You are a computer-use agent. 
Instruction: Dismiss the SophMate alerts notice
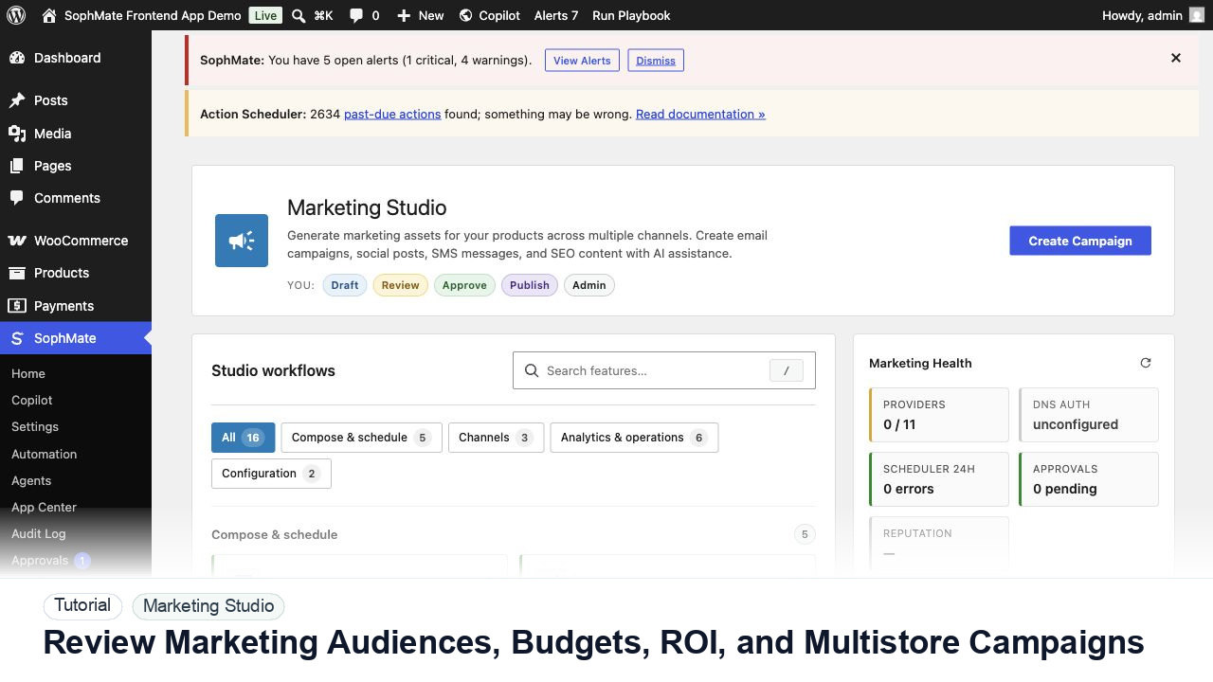(656, 61)
